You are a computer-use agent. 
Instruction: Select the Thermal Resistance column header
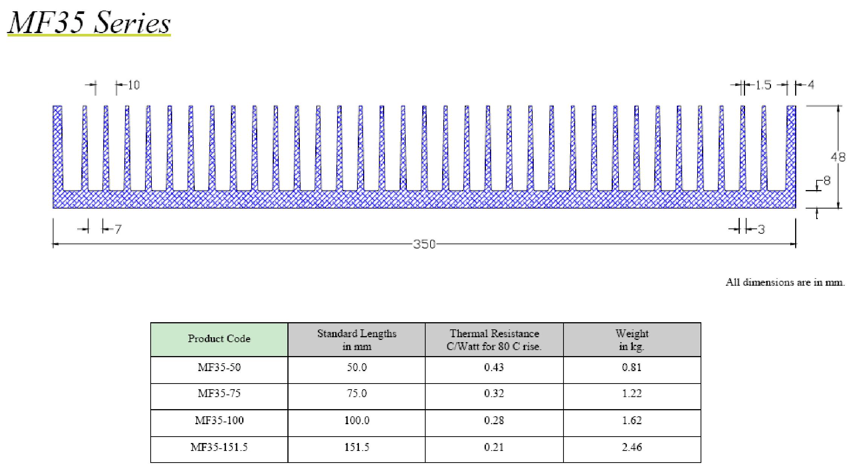coord(494,339)
